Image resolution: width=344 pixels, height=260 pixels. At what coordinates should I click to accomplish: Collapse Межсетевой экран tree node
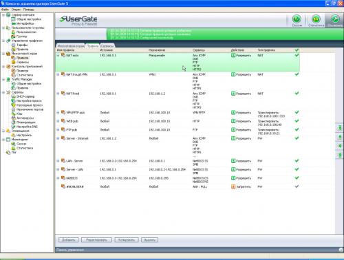point(3,54)
